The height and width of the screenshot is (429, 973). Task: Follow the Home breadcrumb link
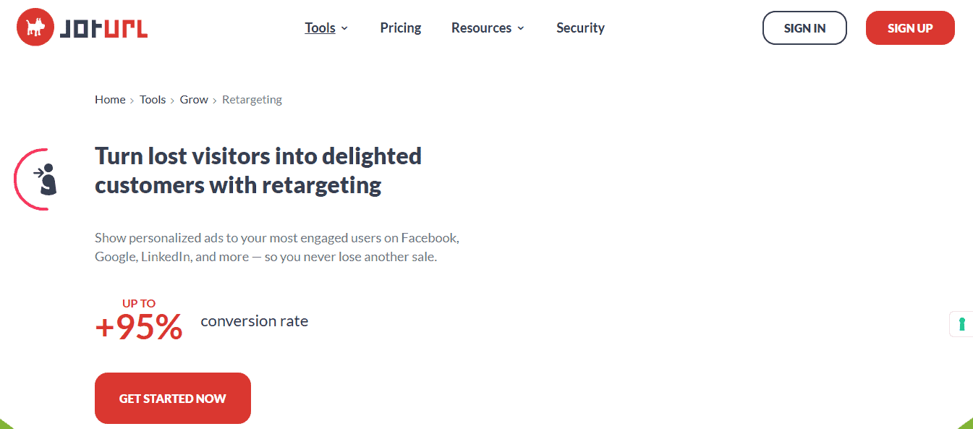[110, 100]
